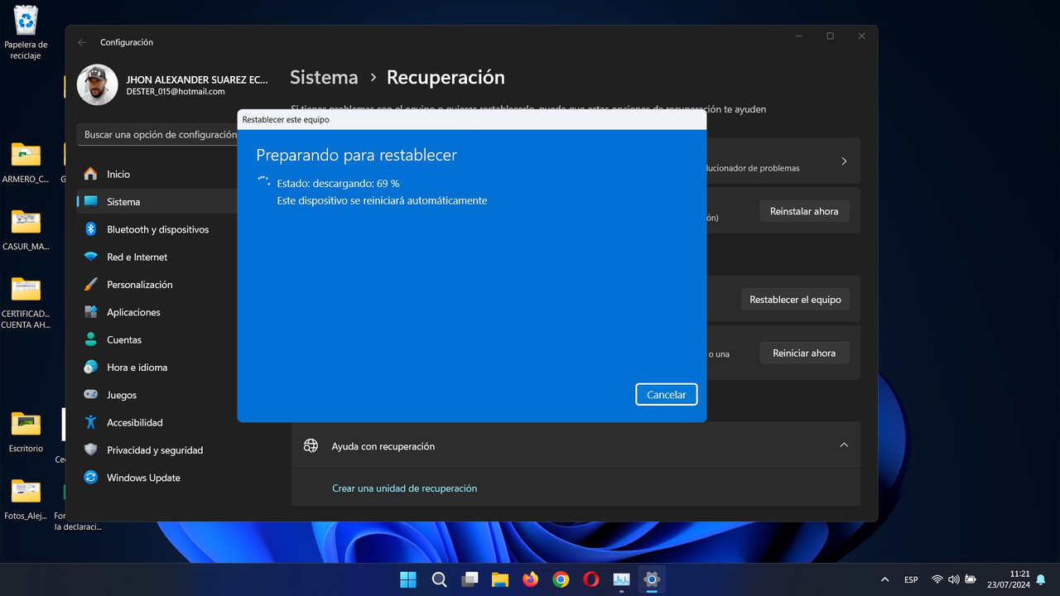Launch File Explorer from the taskbar
This screenshot has width=1060, height=596.
tap(499, 579)
